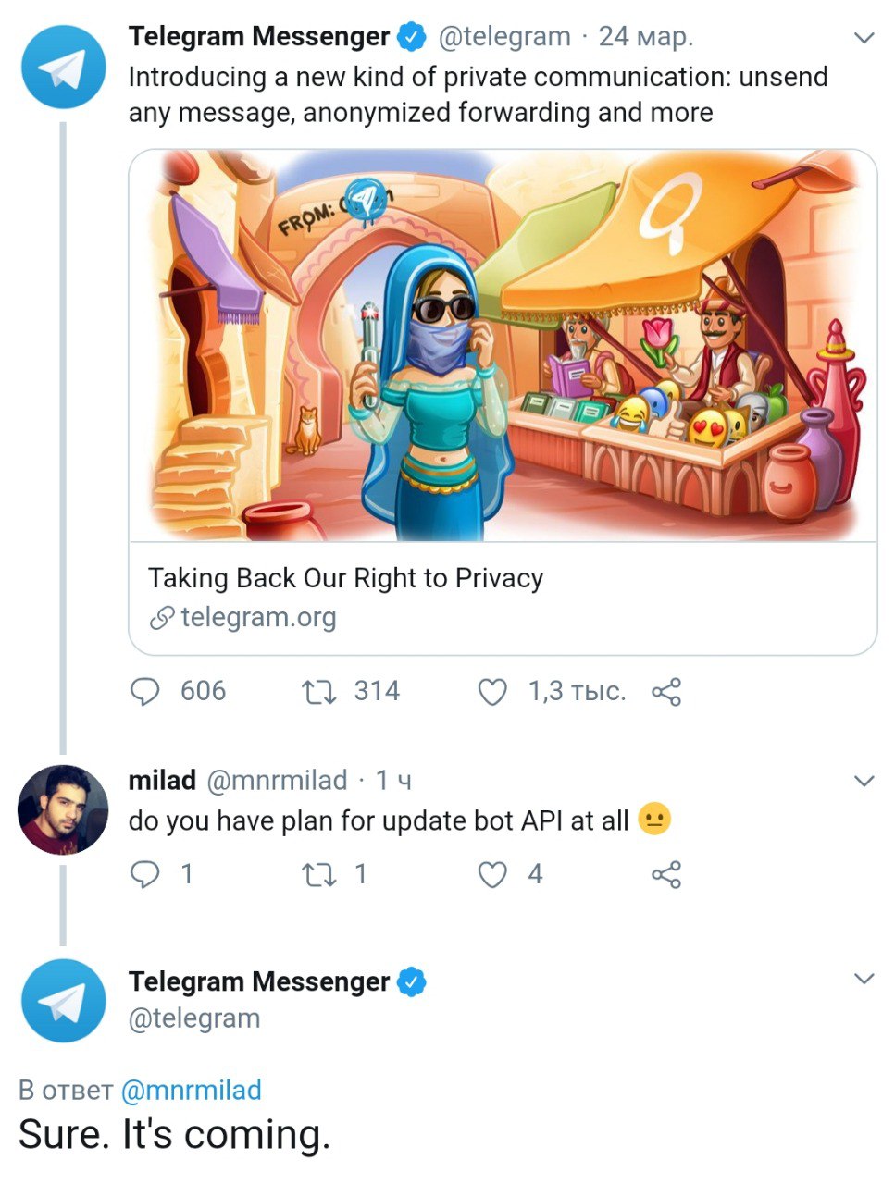Open @mnrmilad mention in reply line
This screenshot has height=1184, width=895.
[192, 1090]
